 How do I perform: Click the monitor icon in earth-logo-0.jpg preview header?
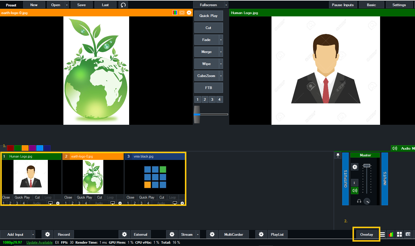[x=182, y=13]
